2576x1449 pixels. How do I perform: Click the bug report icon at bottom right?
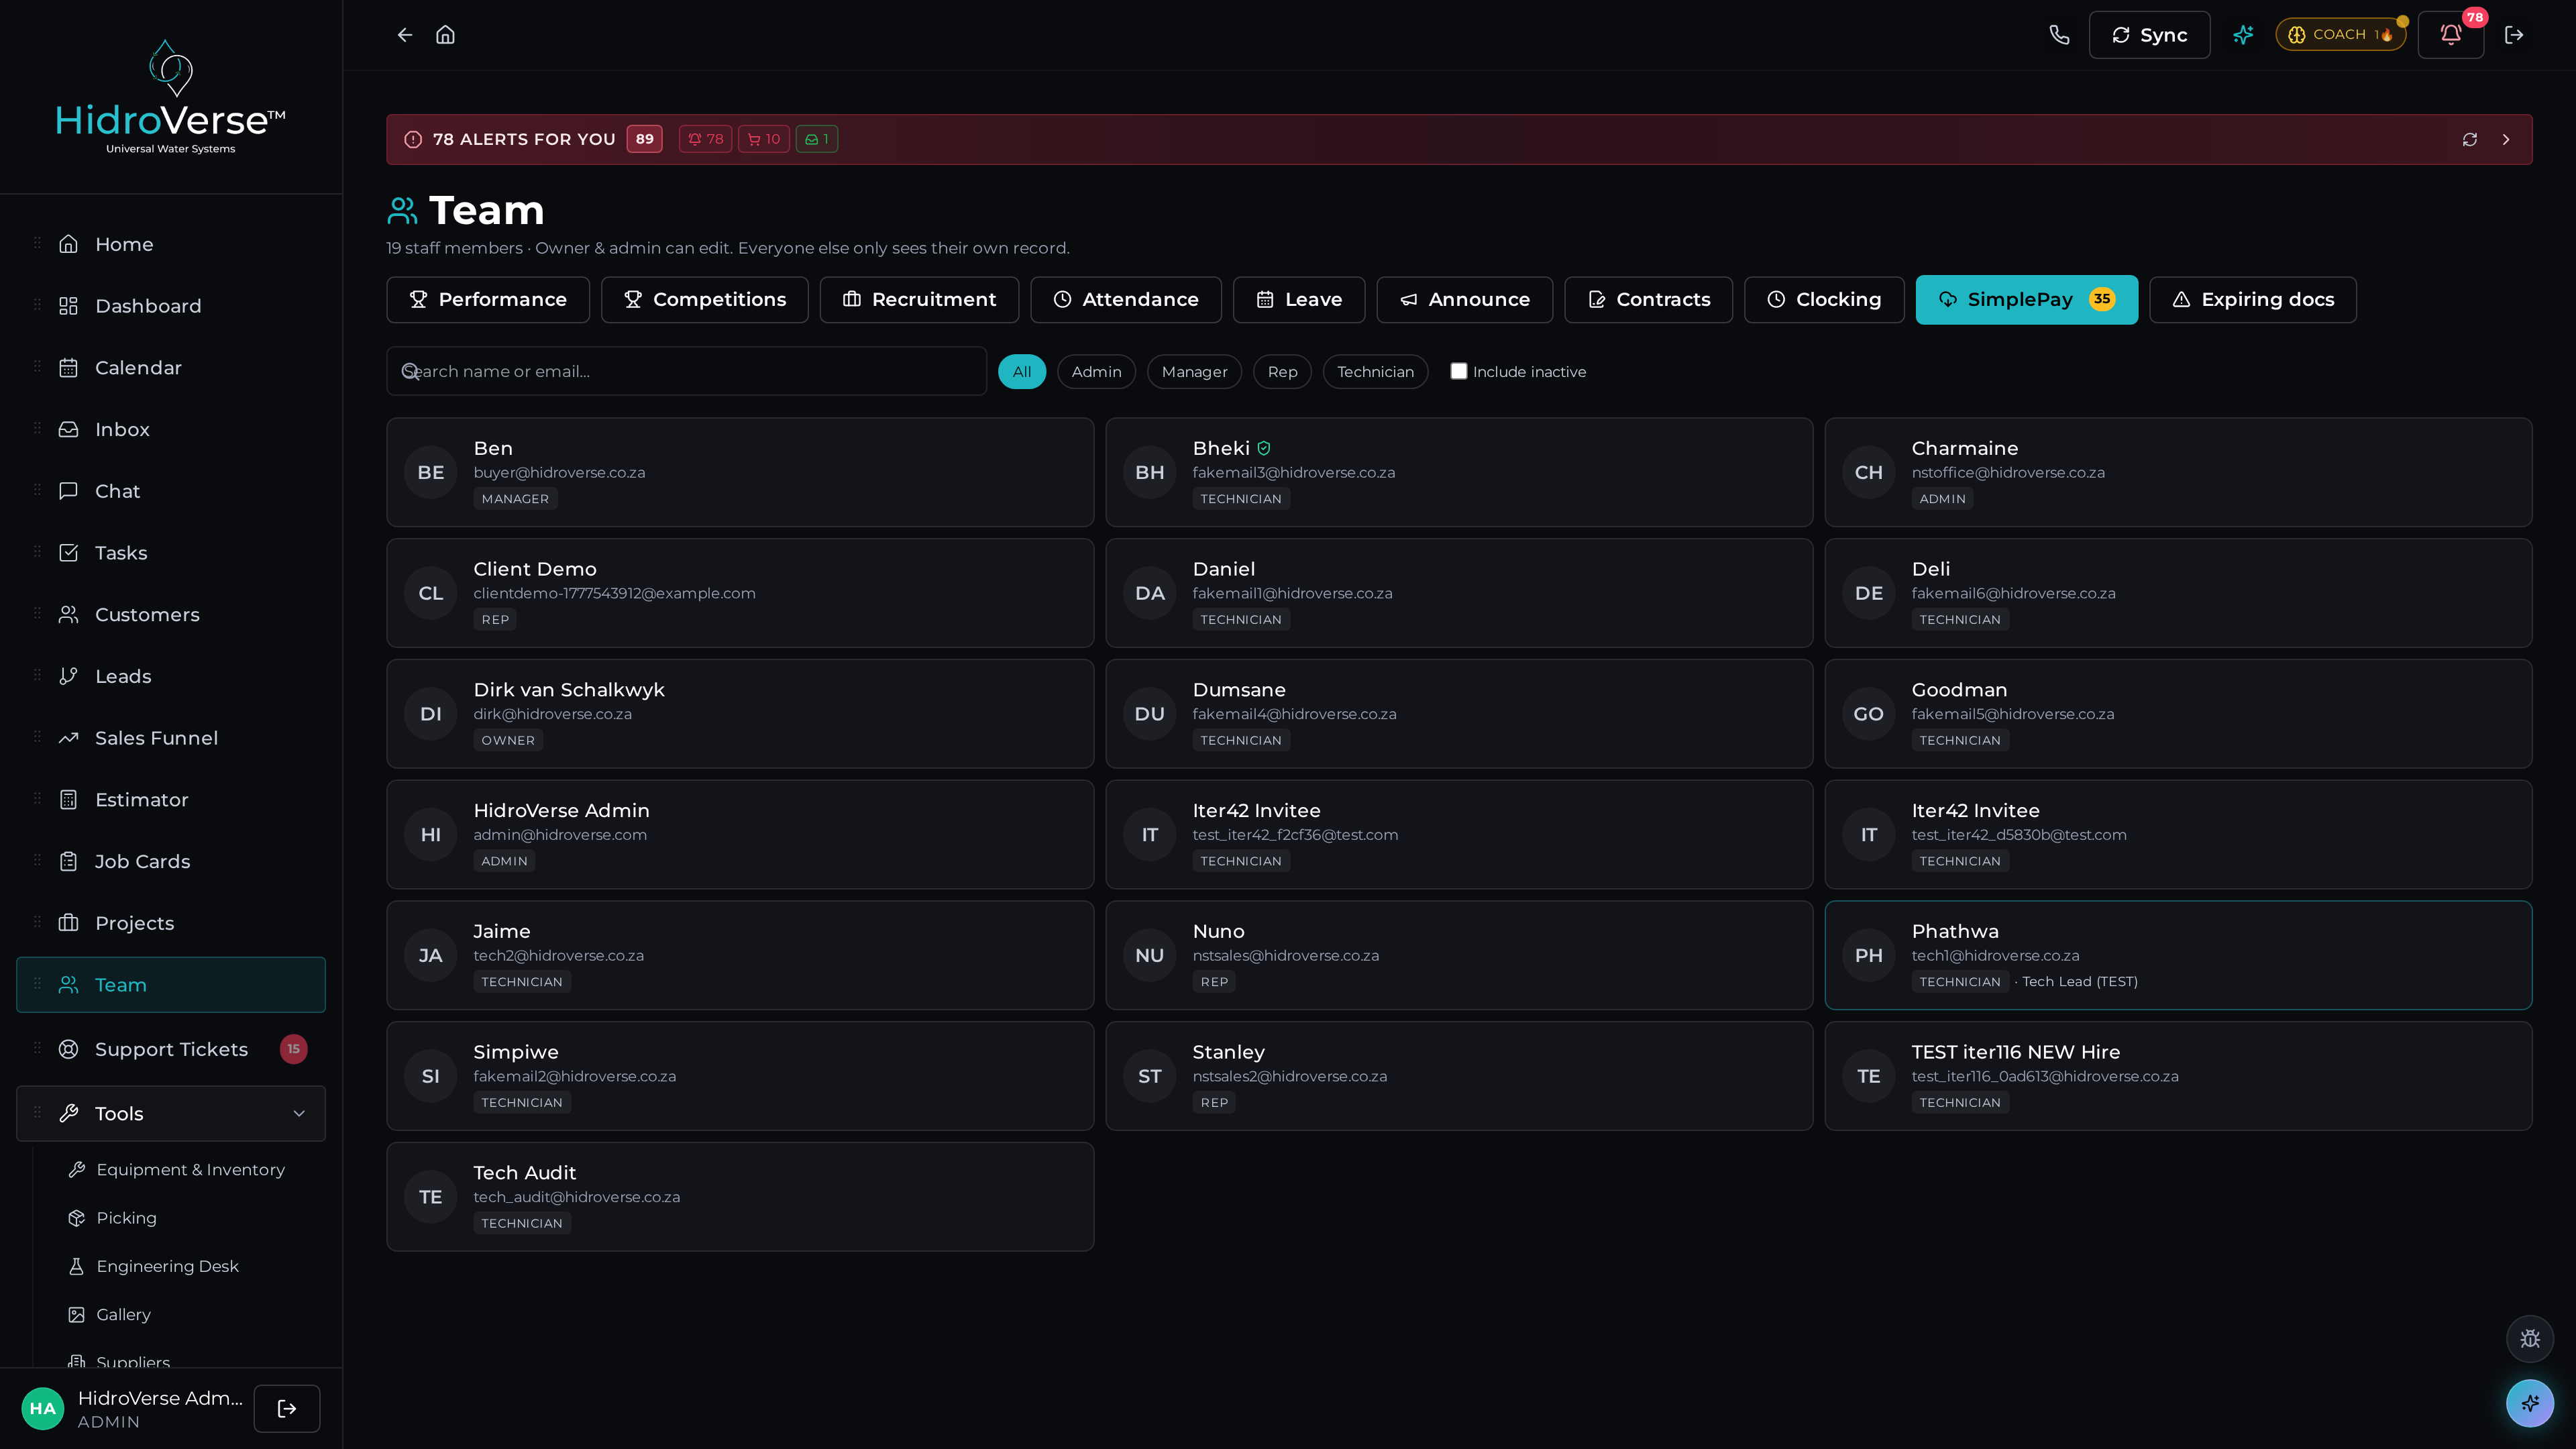[2530, 1339]
